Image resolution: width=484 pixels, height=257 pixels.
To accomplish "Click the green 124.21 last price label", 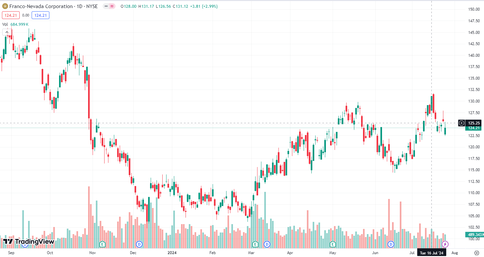I will (474, 128).
